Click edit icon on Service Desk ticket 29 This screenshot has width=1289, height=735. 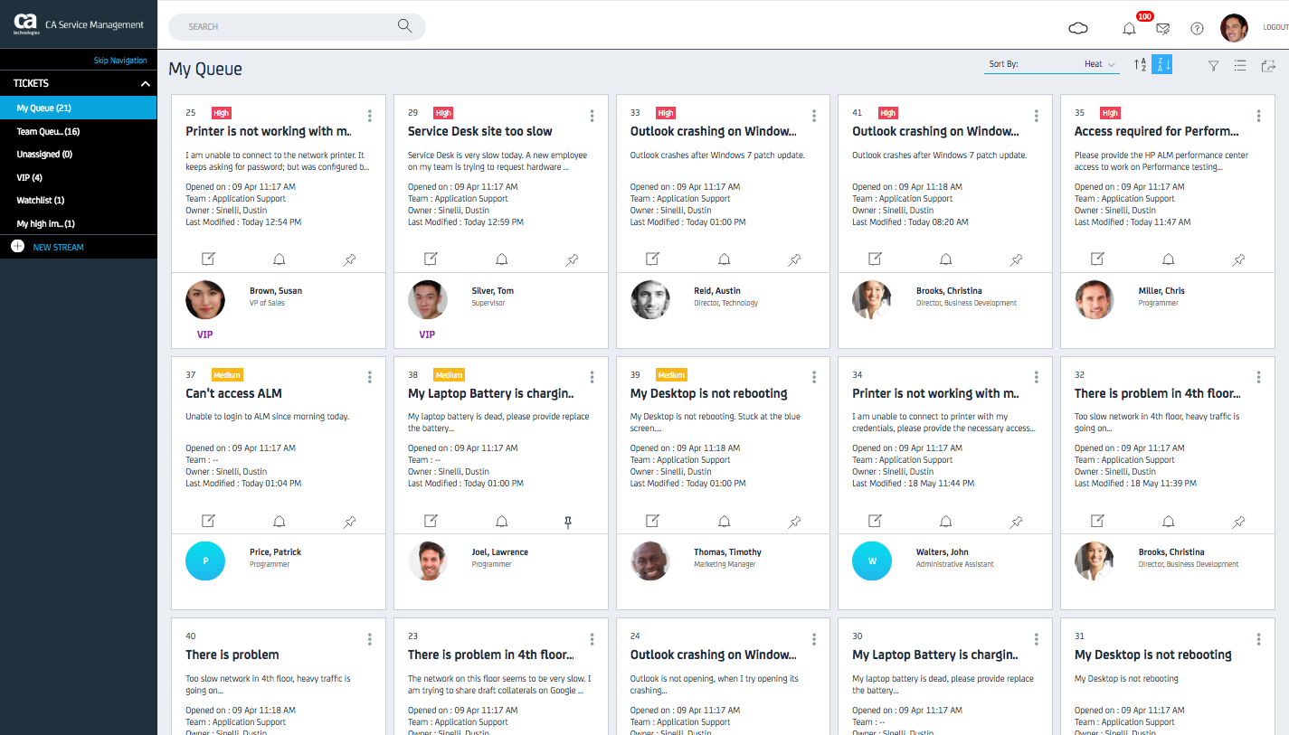tap(431, 259)
